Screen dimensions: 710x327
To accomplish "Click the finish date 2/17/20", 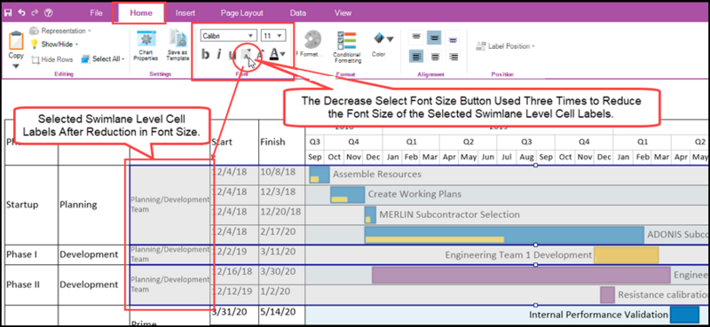I will [278, 231].
